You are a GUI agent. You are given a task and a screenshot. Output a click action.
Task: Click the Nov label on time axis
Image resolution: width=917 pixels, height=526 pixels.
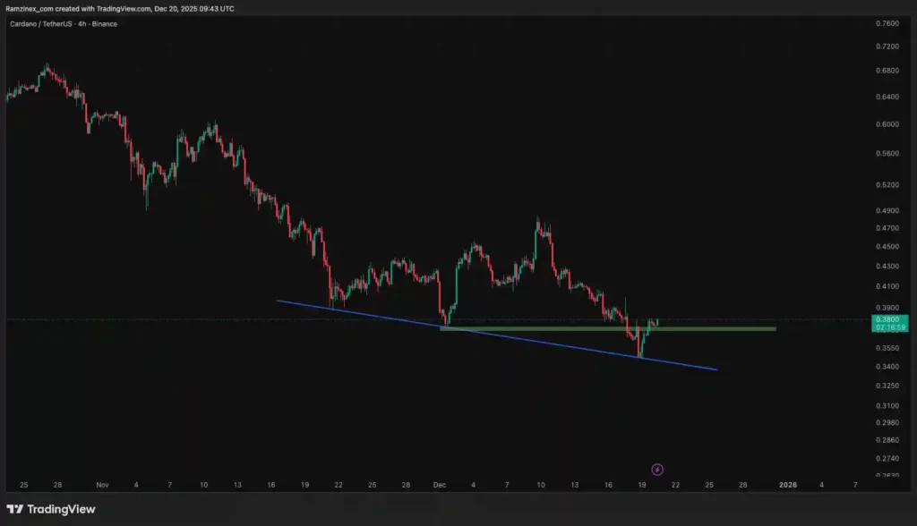click(x=101, y=485)
